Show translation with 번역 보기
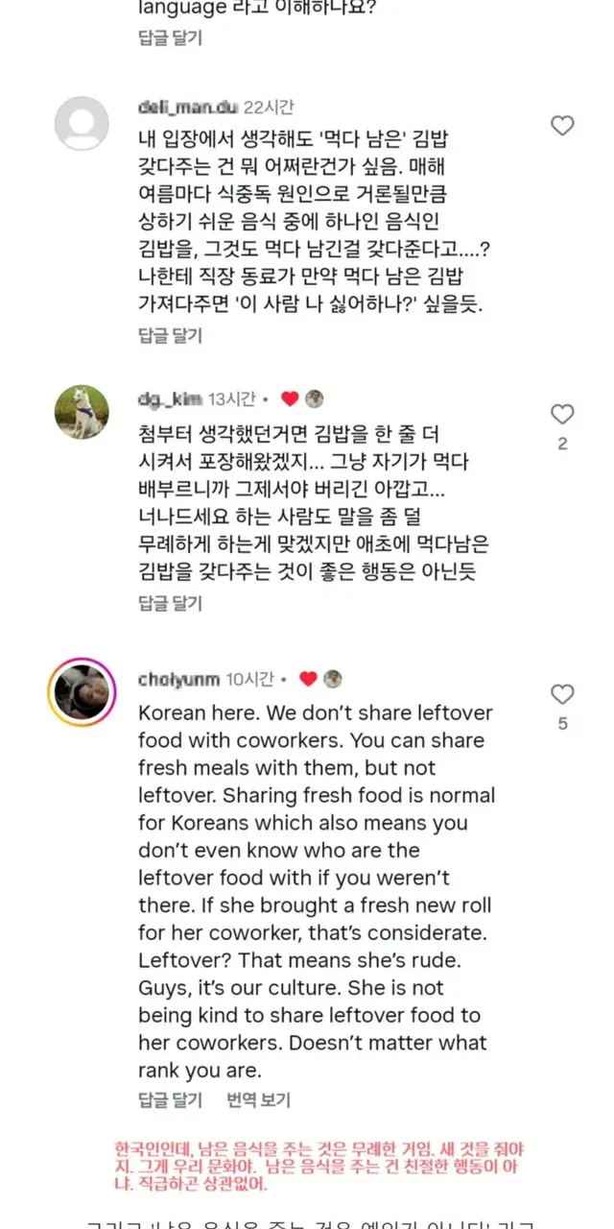 258,1099
